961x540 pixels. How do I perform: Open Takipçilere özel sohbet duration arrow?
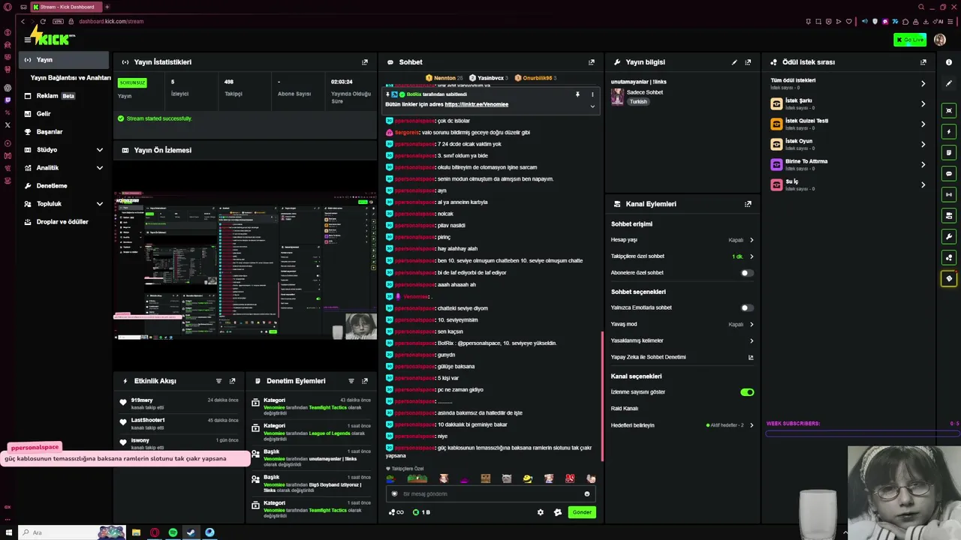click(752, 256)
